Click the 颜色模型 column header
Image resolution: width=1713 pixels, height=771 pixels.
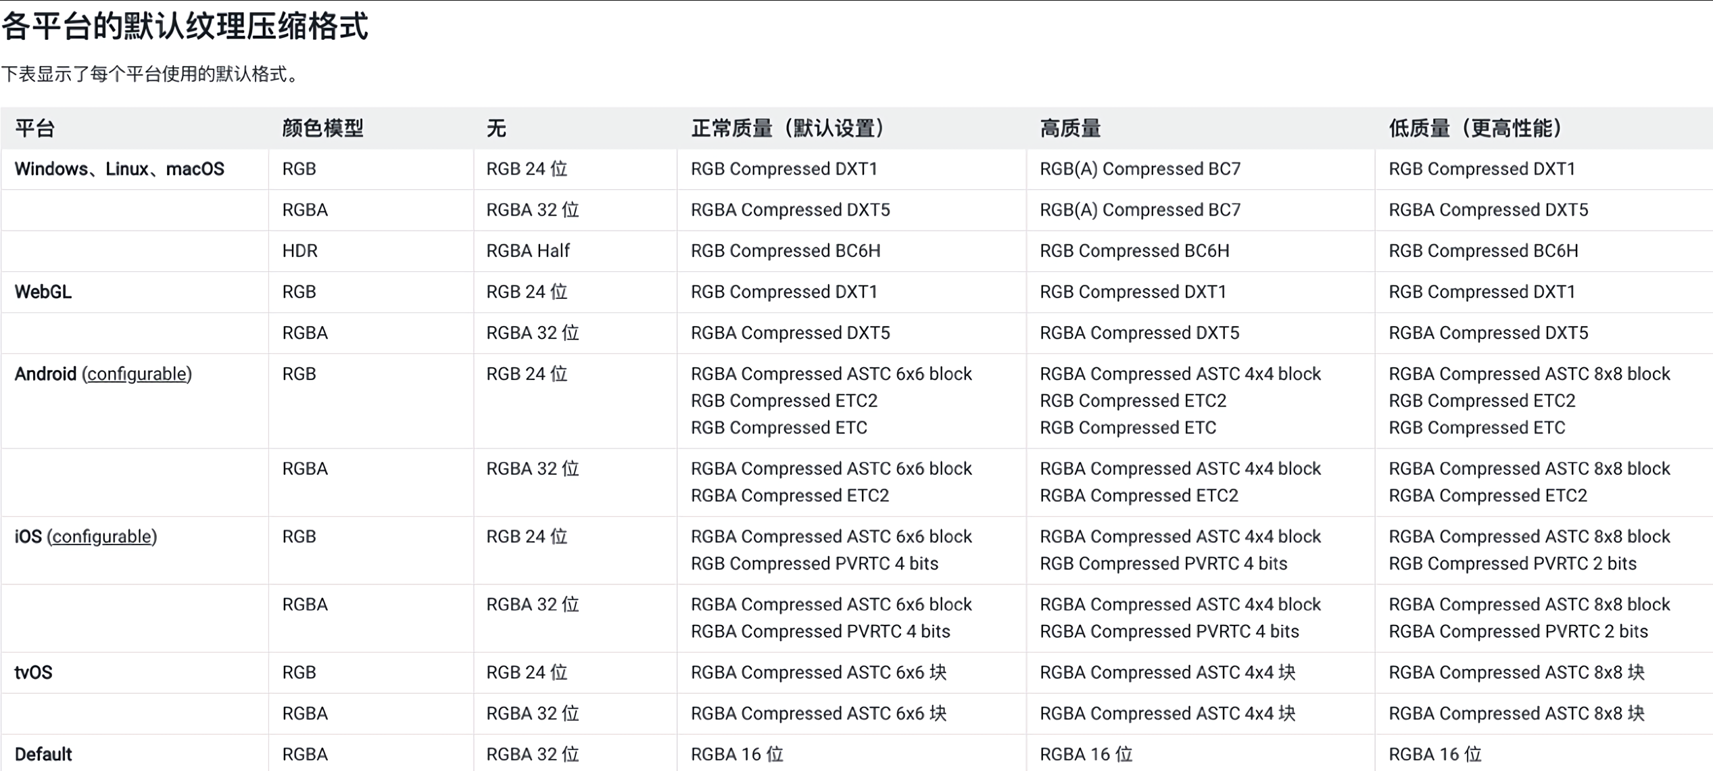(322, 128)
